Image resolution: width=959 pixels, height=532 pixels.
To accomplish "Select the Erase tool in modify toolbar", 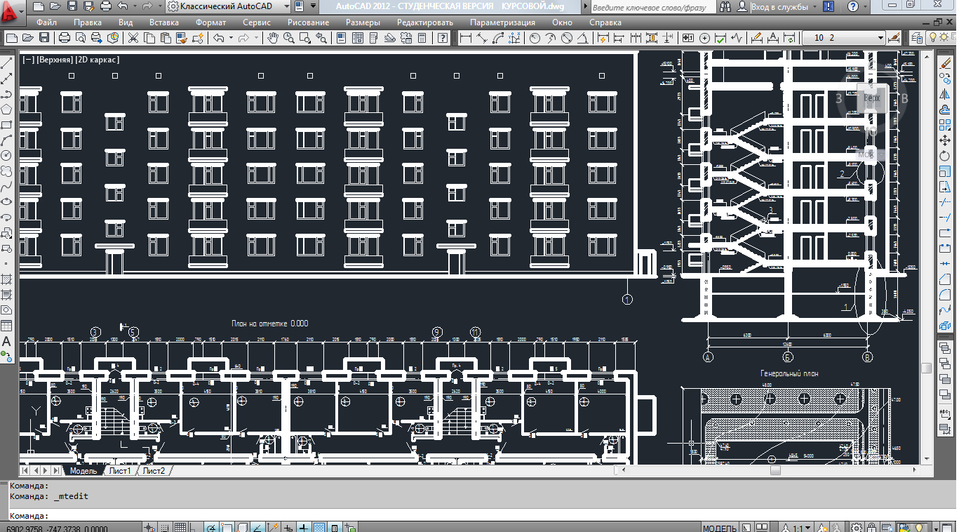I will 944,63.
